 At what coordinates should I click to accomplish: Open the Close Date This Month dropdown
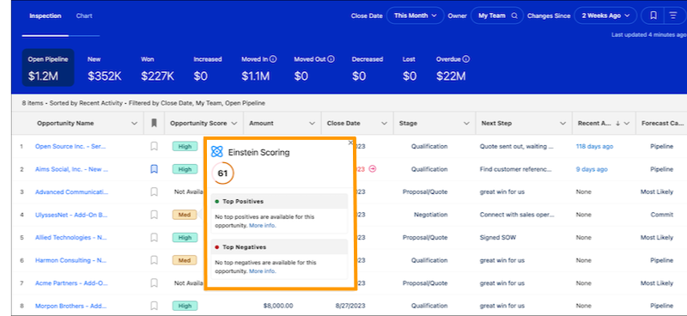click(416, 15)
